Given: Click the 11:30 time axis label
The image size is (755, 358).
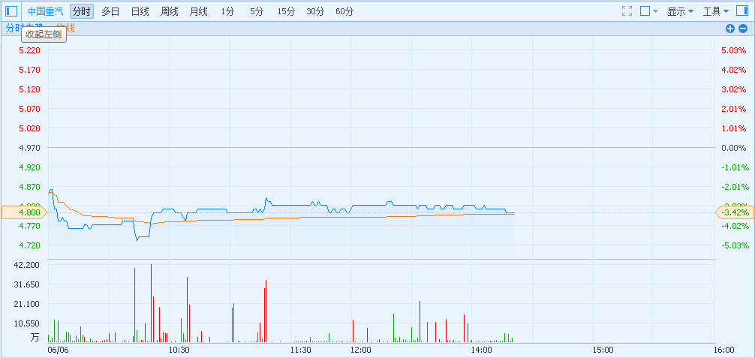Looking at the screenshot, I should 300,350.
